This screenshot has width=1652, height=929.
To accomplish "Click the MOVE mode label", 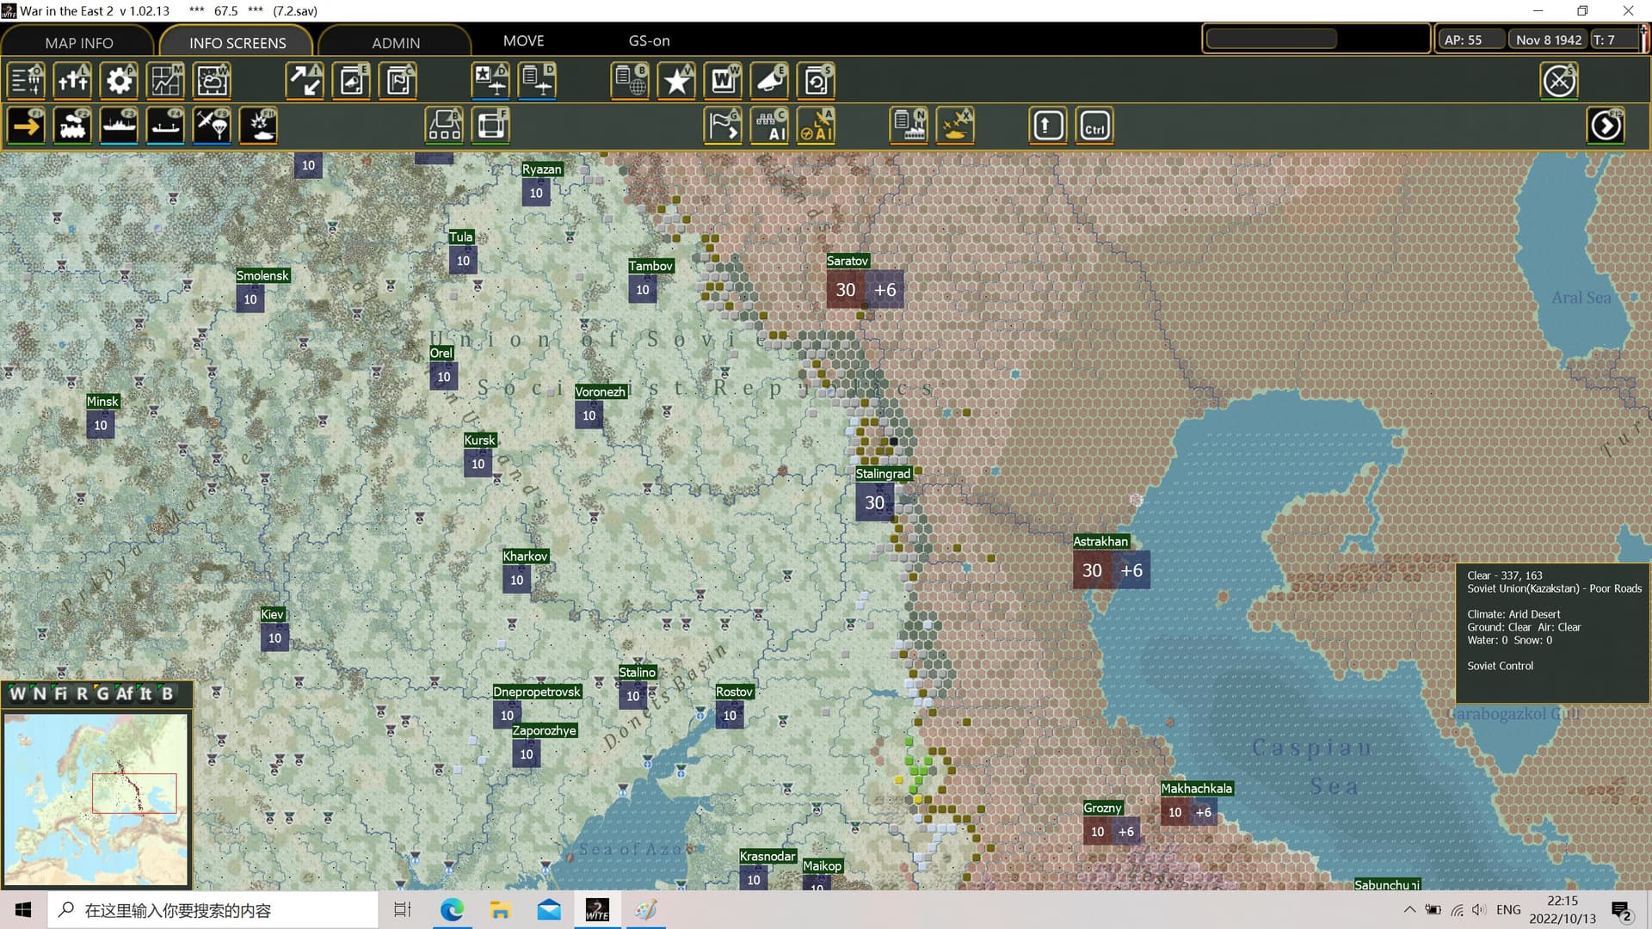I will point(523,40).
